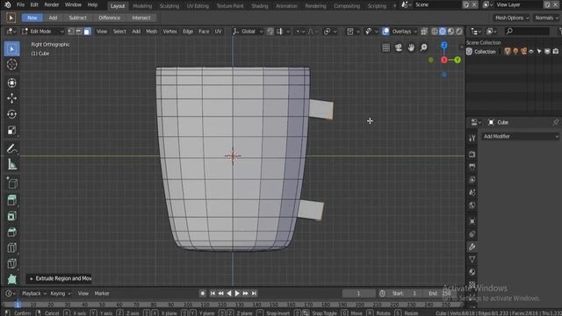Choose the Move tool in toolbar
This screenshot has height=316, width=562.
click(x=11, y=98)
